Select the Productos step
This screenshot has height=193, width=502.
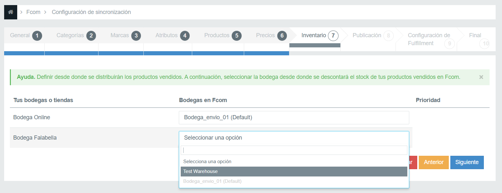click(222, 36)
